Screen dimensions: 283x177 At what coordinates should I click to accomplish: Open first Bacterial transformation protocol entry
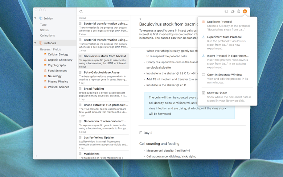click(x=104, y=29)
